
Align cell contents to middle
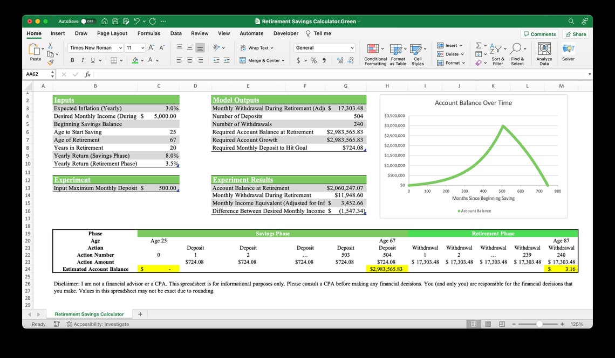(190, 47)
